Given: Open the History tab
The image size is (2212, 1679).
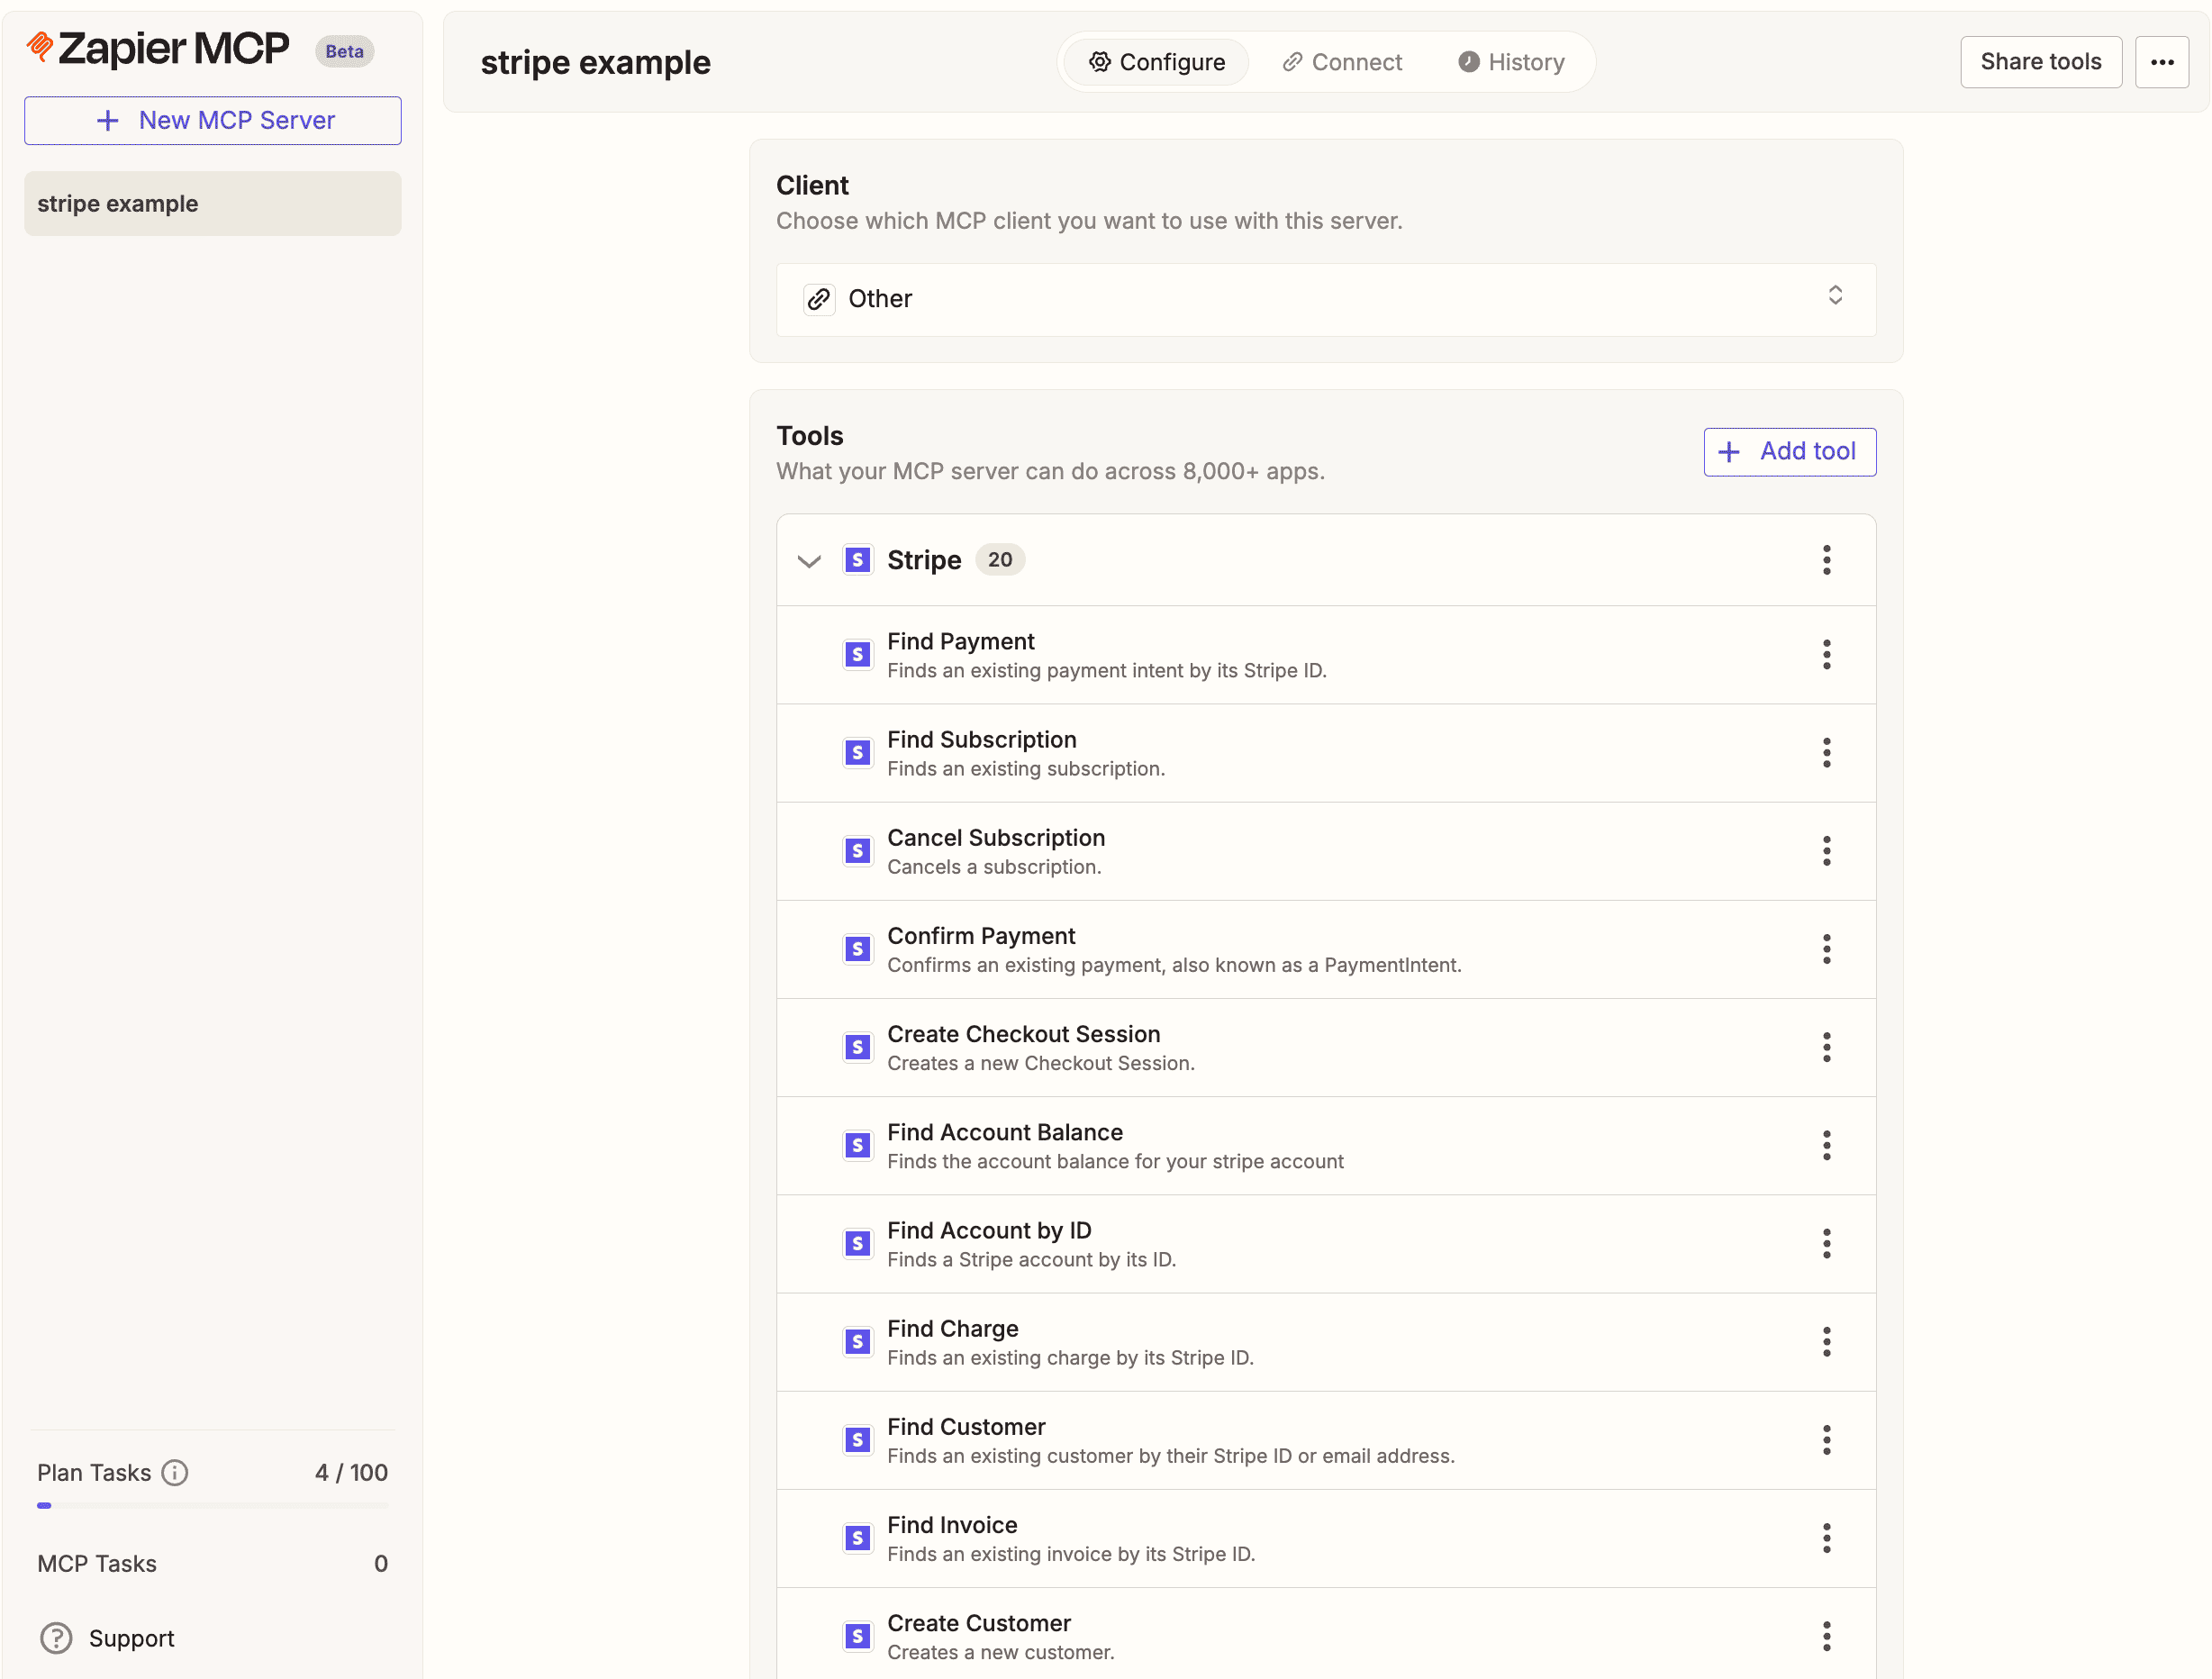Looking at the screenshot, I should [x=1511, y=62].
